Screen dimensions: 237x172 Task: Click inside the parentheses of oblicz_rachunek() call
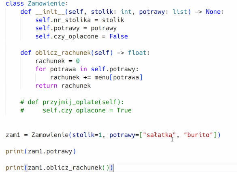point(106,168)
